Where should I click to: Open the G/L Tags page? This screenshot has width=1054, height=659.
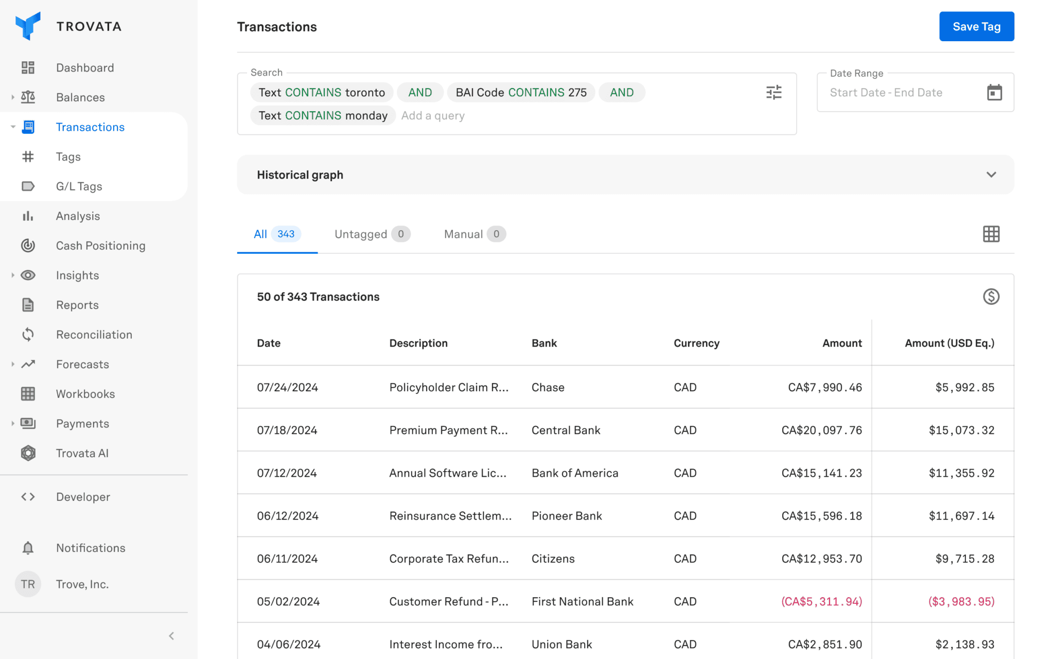(x=79, y=186)
